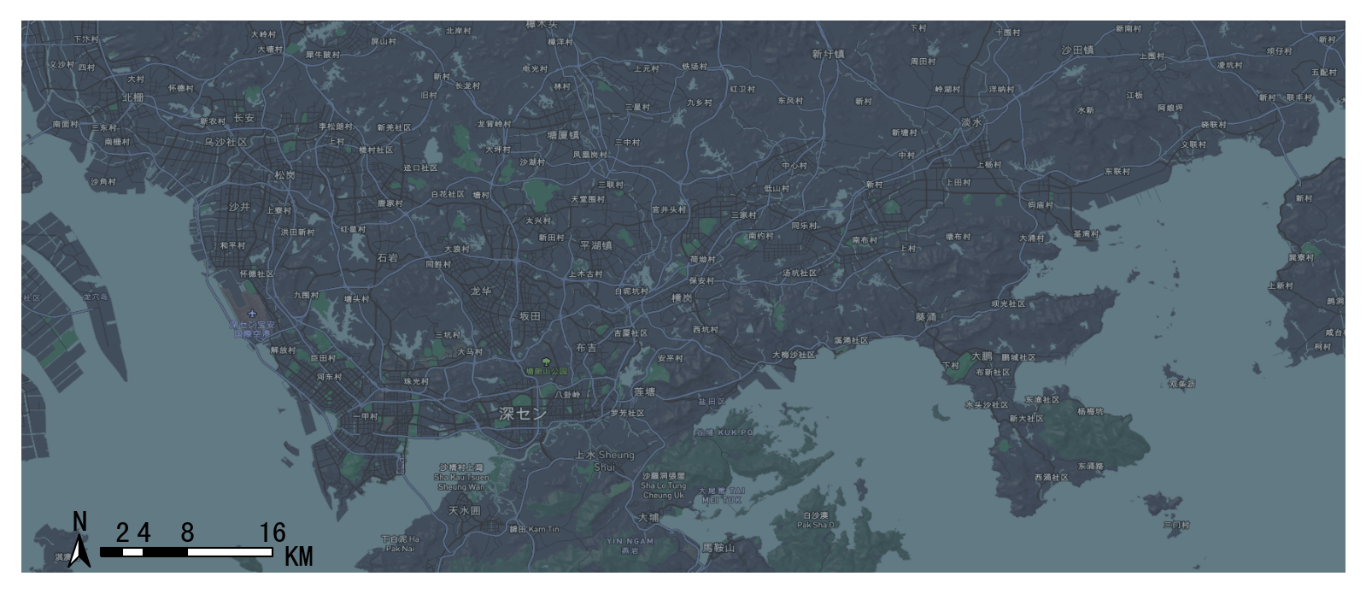Select the 周田村 label
This screenshot has height=594, width=1366.
(923, 62)
